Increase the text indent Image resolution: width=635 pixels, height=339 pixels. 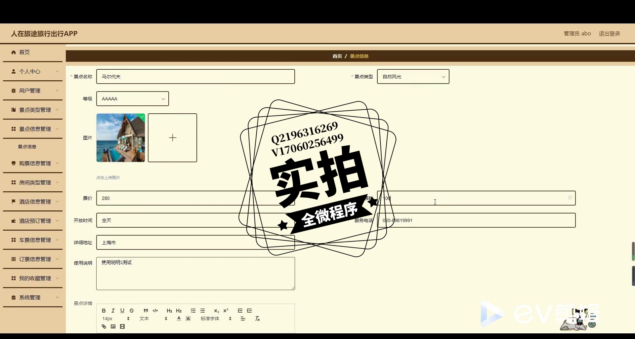(249, 311)
